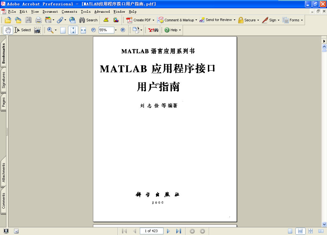Open Zoom tool dropdown arrow
327x235 pixels.
tap(56, 30)
